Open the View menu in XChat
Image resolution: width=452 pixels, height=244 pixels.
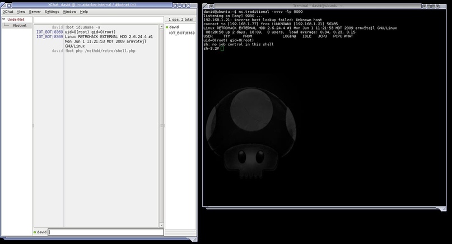(21, 12)
